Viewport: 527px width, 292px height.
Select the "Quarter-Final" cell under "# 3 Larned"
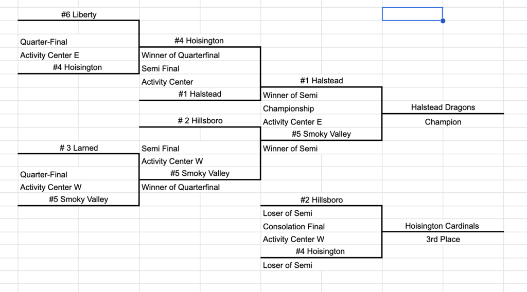click(44, 174)
